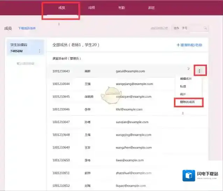Open the three-dot menu for gaosi row
This screenshot has height=191, width=223.
200,71
